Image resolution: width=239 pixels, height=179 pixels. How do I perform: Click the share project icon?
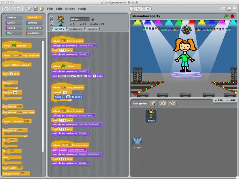tap(41, 9)
